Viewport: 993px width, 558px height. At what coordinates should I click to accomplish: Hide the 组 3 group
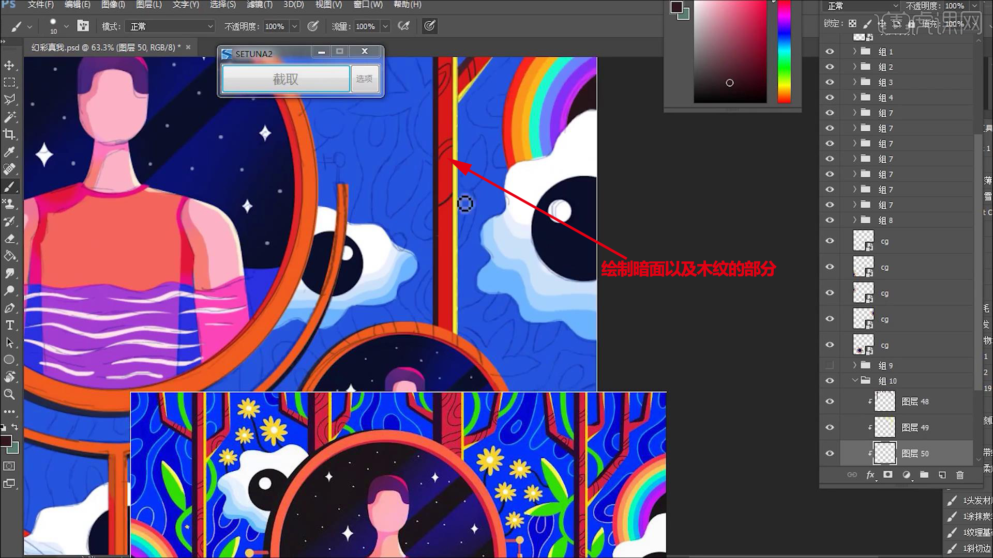tap(830, 82)
